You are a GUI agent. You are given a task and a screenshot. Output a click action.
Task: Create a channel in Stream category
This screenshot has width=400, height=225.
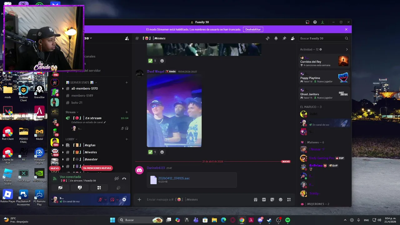coord(127,112)
